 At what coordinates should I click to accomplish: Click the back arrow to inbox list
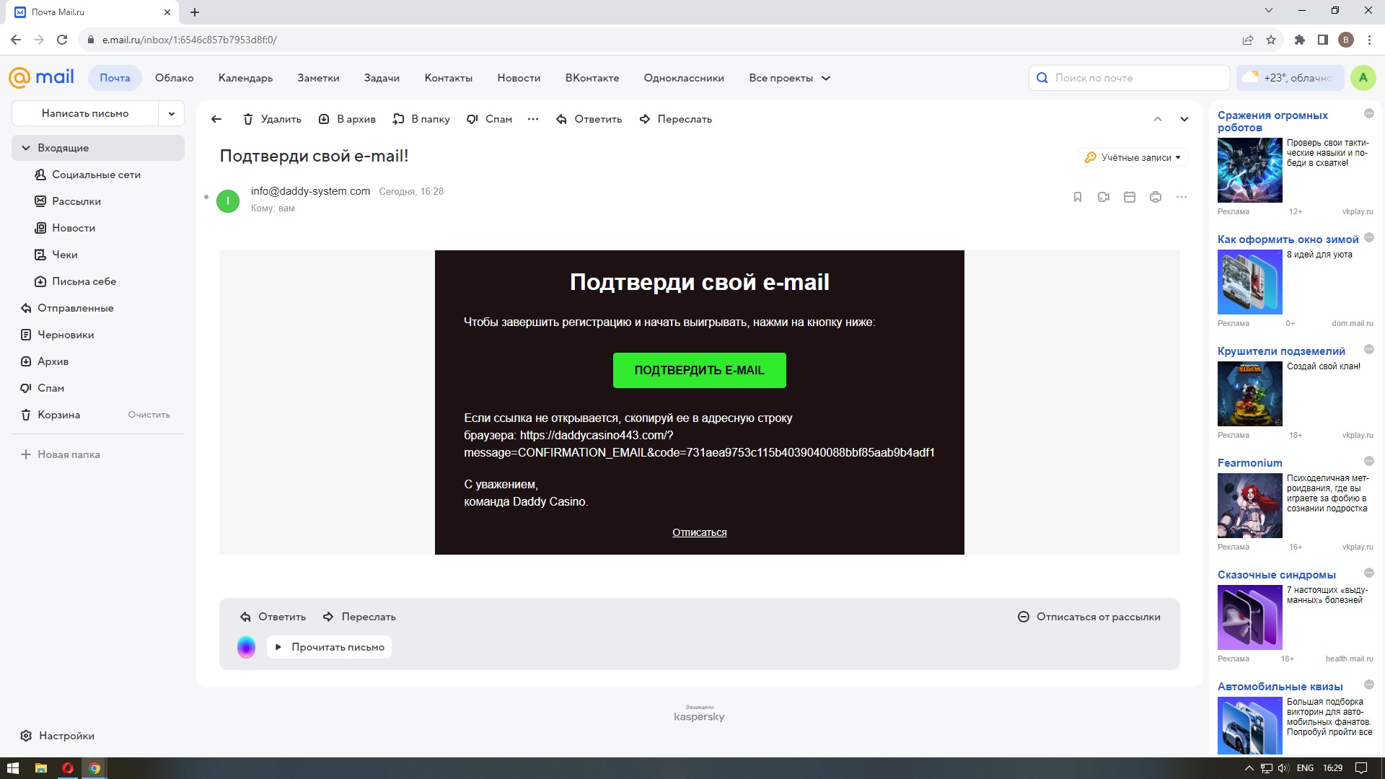[x=216, y=119]
